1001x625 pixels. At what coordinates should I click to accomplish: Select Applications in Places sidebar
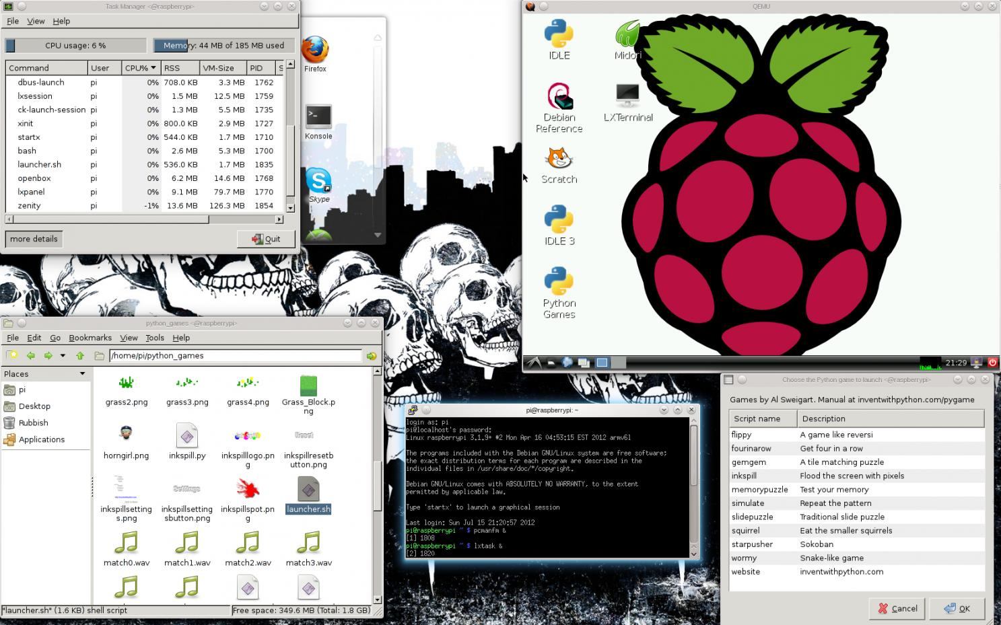[x=46, y=440]
